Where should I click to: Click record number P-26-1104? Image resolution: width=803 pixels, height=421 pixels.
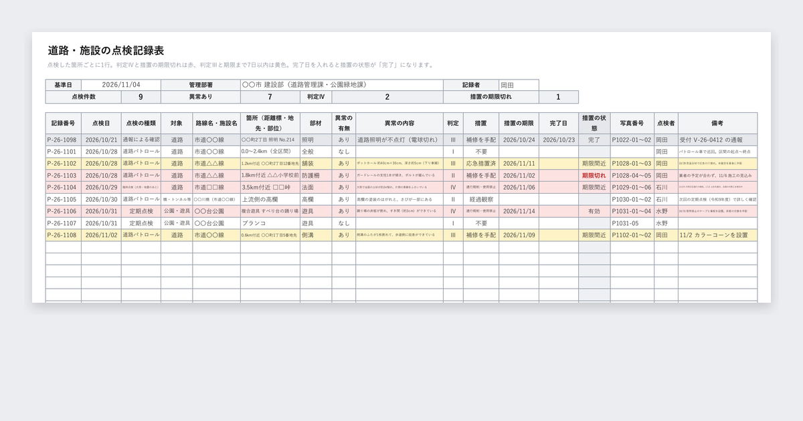[64, 188]
